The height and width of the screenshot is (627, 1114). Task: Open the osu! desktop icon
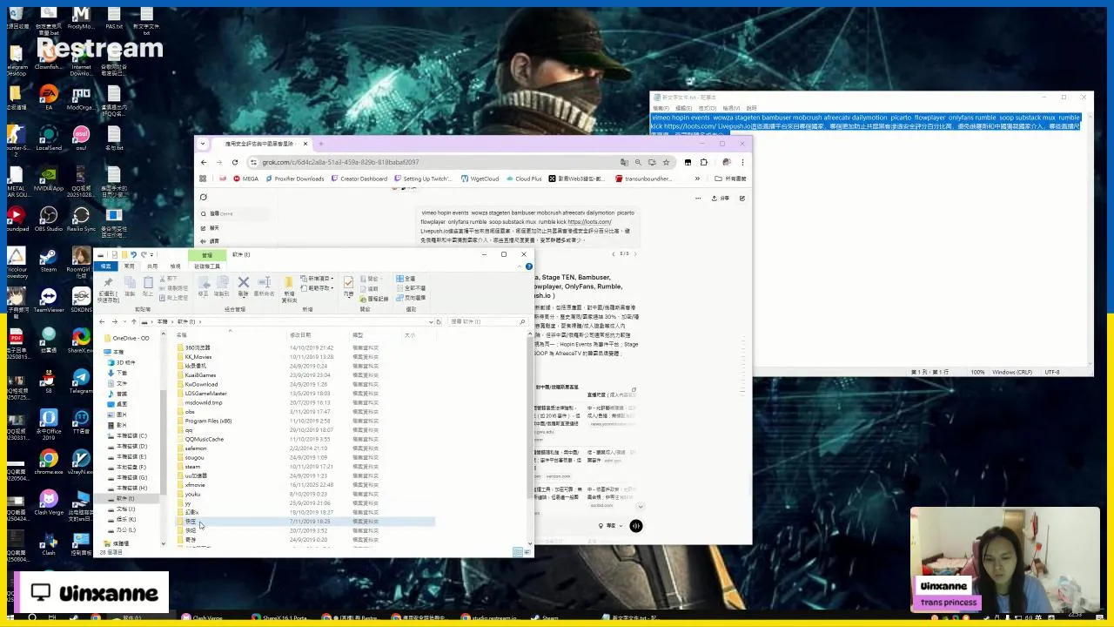(81, 136)
